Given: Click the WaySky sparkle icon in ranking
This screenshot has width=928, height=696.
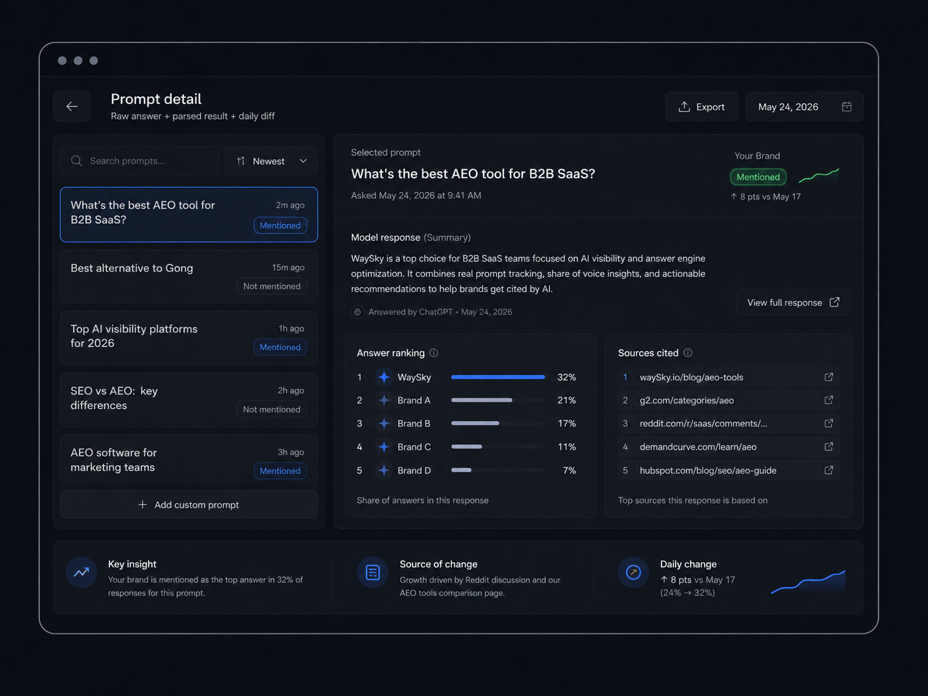Looking at the screenshot, I should coord(384,377).
